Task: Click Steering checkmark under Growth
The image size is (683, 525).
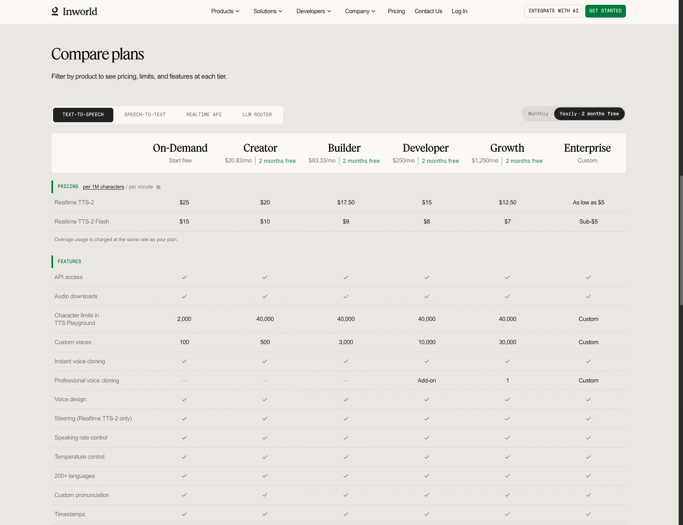Action: (507, 418)
